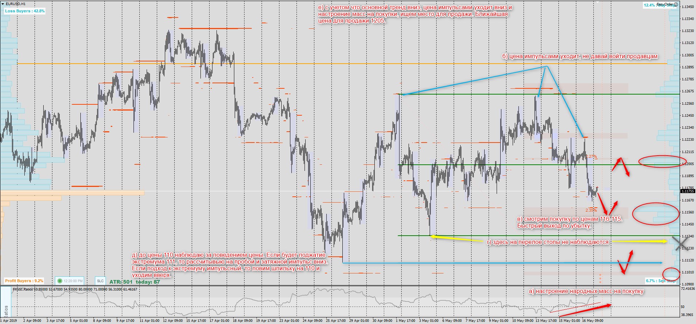
Task: Select the FXSSI.Ratios indicator values label
Action: tap(75, 289)
